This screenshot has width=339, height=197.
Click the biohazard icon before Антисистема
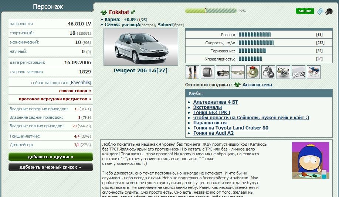237,84
